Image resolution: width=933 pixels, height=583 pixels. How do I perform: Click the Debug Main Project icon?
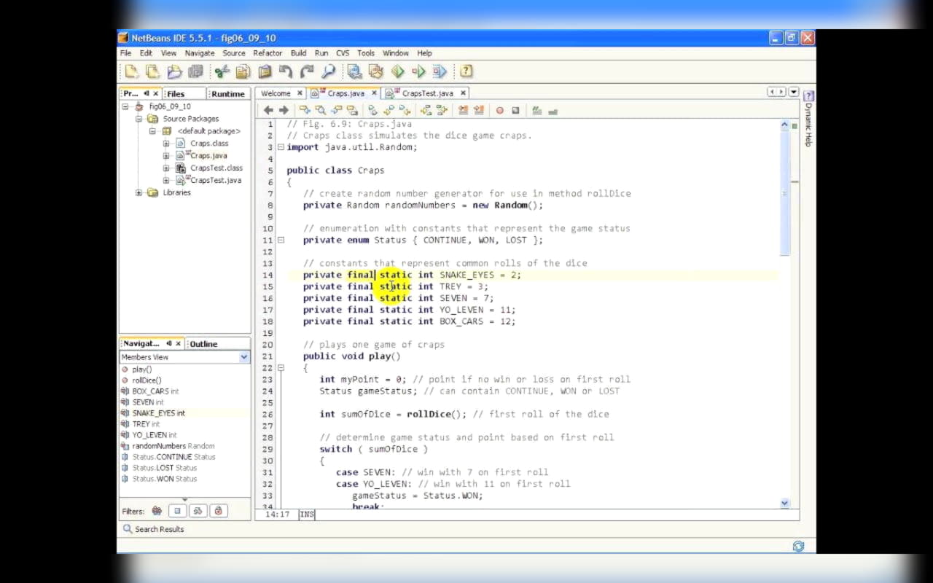418,71
